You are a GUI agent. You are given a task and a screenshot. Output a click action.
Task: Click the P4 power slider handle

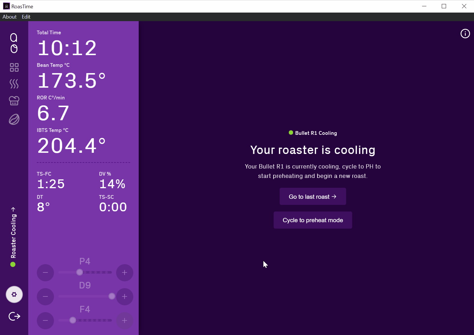pos(80,272)
